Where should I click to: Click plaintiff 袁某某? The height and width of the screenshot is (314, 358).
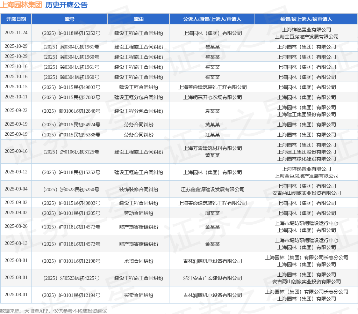pos(212,111)
